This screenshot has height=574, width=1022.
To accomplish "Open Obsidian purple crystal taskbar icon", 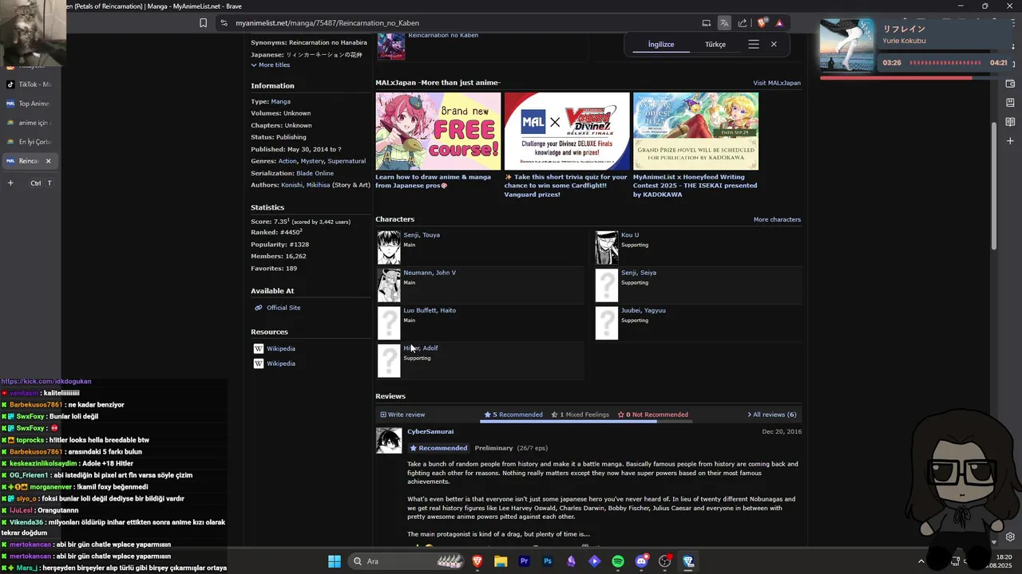I will (x=571, y=561).
